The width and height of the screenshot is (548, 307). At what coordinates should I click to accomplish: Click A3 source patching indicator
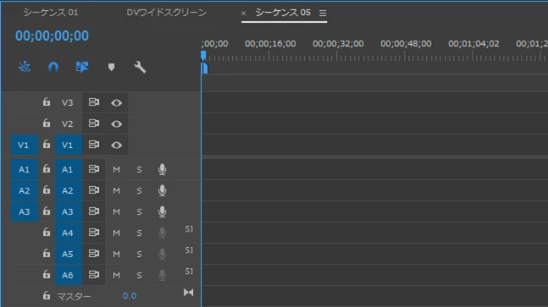click(x=24, y=211)
